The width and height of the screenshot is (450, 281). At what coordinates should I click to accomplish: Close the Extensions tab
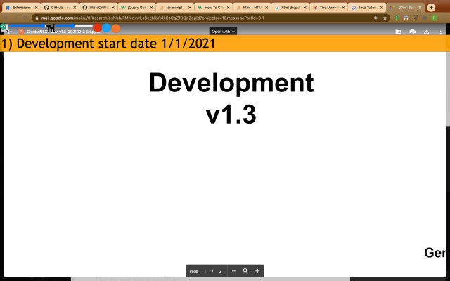[x=36, y=8]
